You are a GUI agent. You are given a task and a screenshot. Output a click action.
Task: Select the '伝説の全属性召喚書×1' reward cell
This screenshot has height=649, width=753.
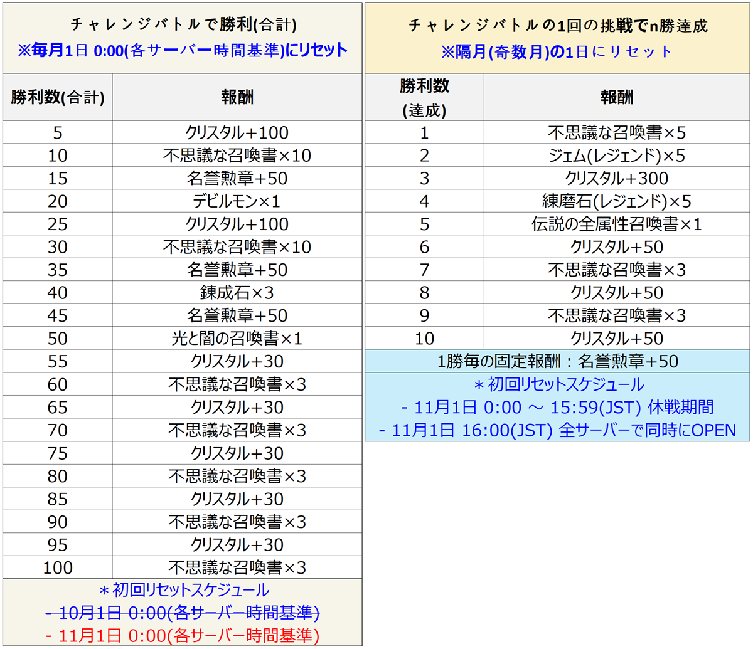pyautogui.click(x=617, y=224)
